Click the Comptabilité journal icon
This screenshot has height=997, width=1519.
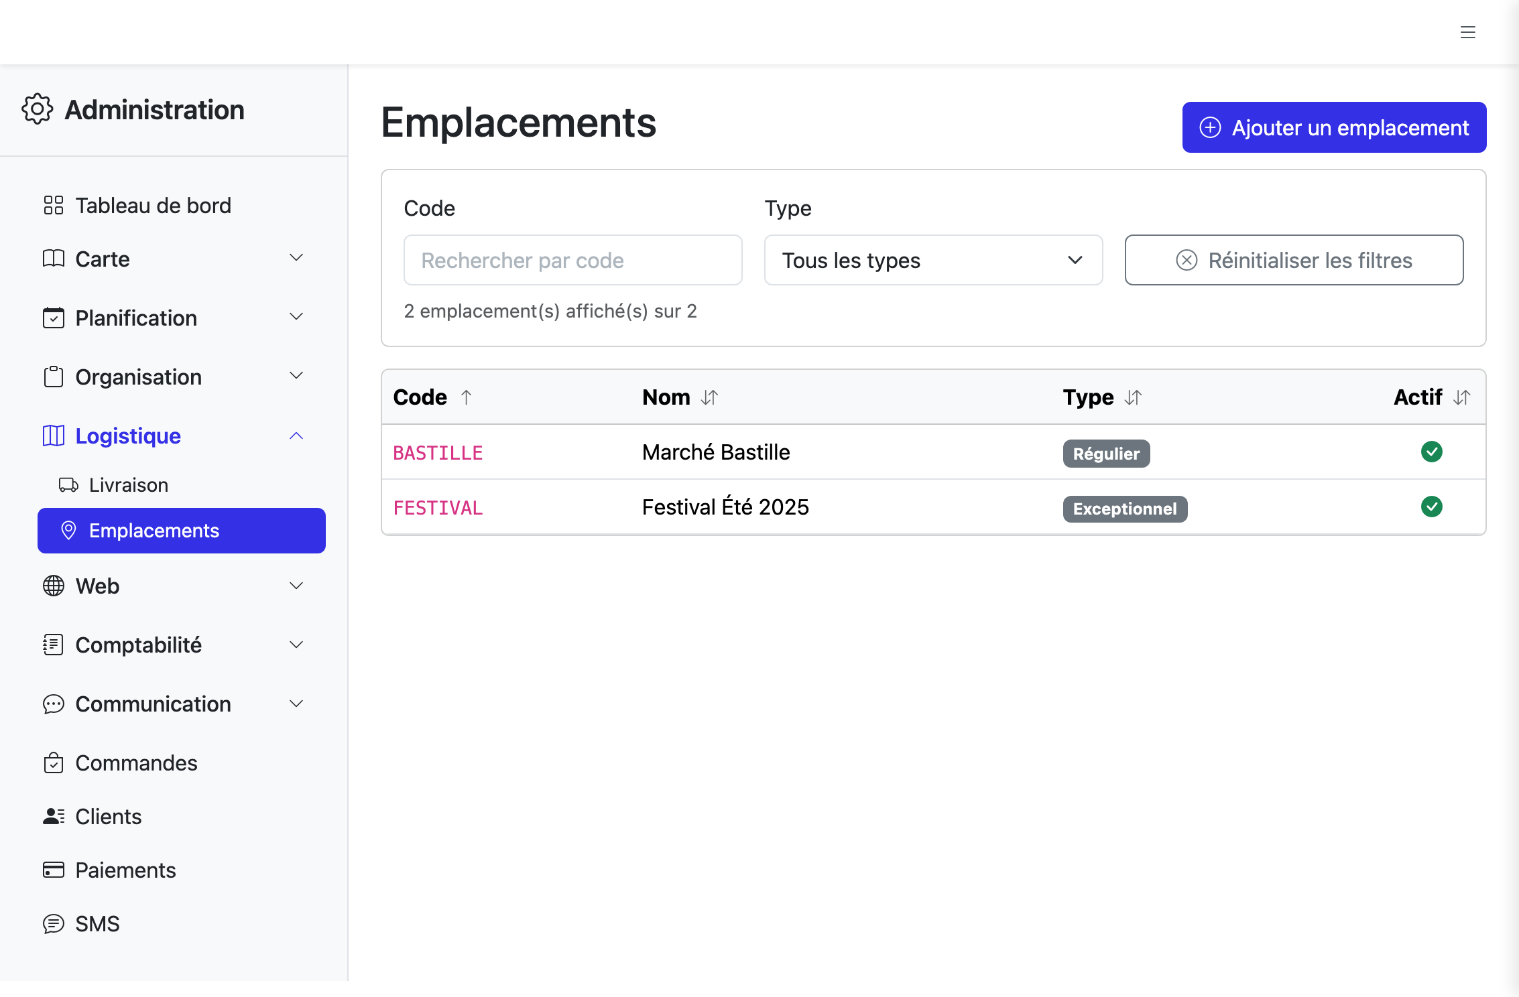pos(54,645)
